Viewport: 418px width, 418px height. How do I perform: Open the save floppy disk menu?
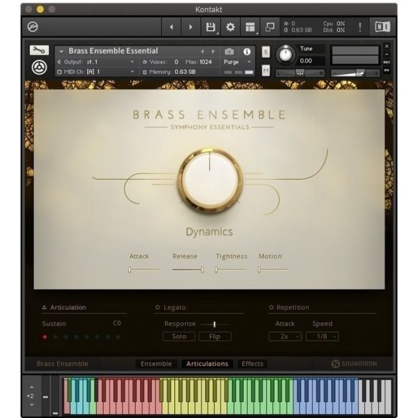click(x=210, y=27)
